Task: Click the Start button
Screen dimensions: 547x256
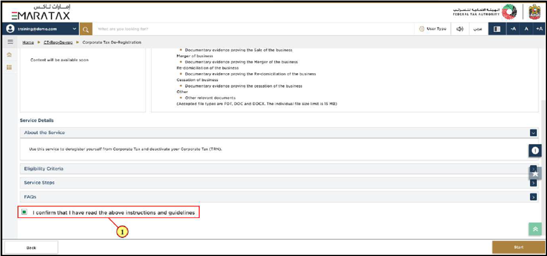Action: [518, 247]
